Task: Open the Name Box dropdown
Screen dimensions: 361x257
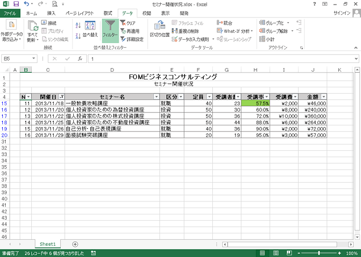Action: point(34,58)
